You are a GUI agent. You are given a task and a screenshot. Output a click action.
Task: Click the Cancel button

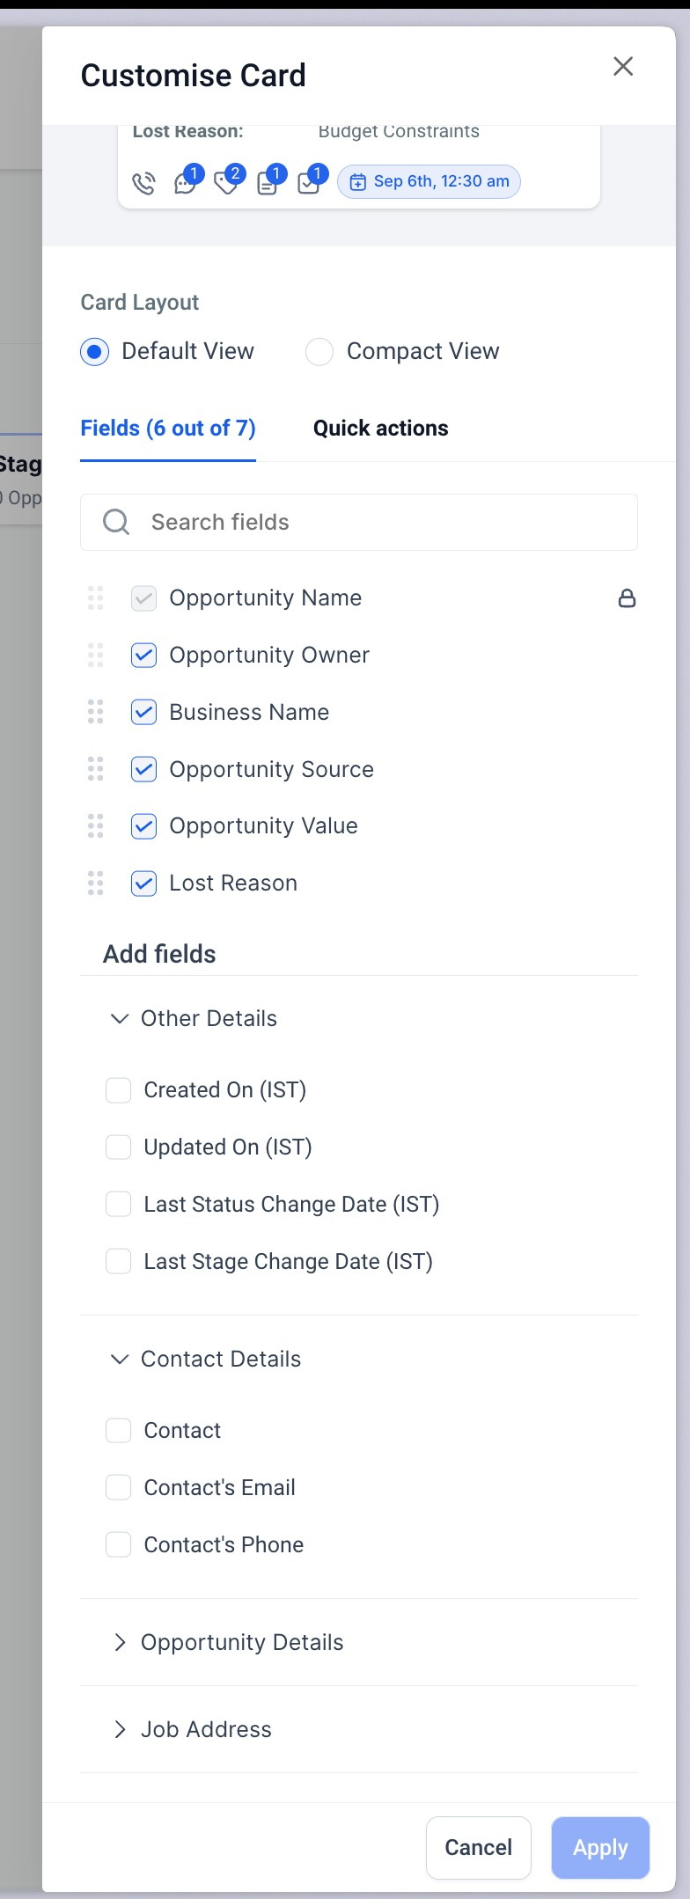coord(479,1847)
